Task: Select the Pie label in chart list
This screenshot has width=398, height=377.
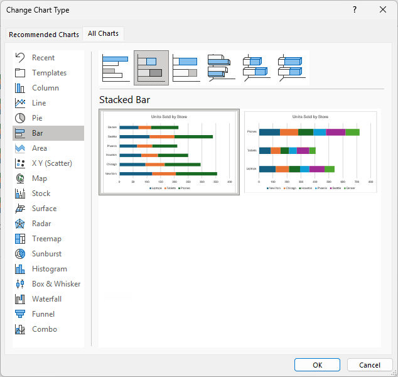Action: (37, 118)
